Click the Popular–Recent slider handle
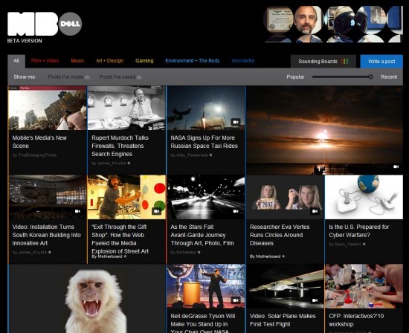409x333 pixels. [x=370, y=77]
